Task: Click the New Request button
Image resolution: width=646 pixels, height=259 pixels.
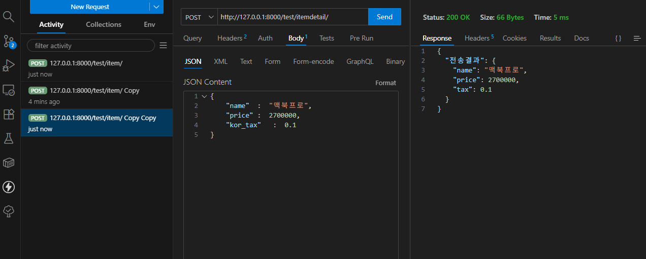Action: click(x=90, y=7)
